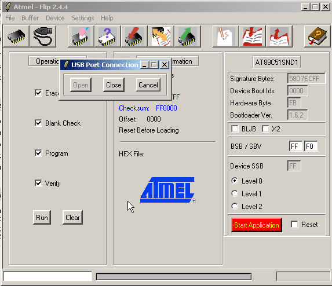
Task: Uncheck the Verify checkbox
Action: point(38,183)
